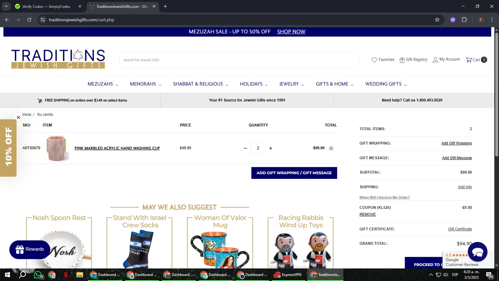Go back to previous page

7,20
